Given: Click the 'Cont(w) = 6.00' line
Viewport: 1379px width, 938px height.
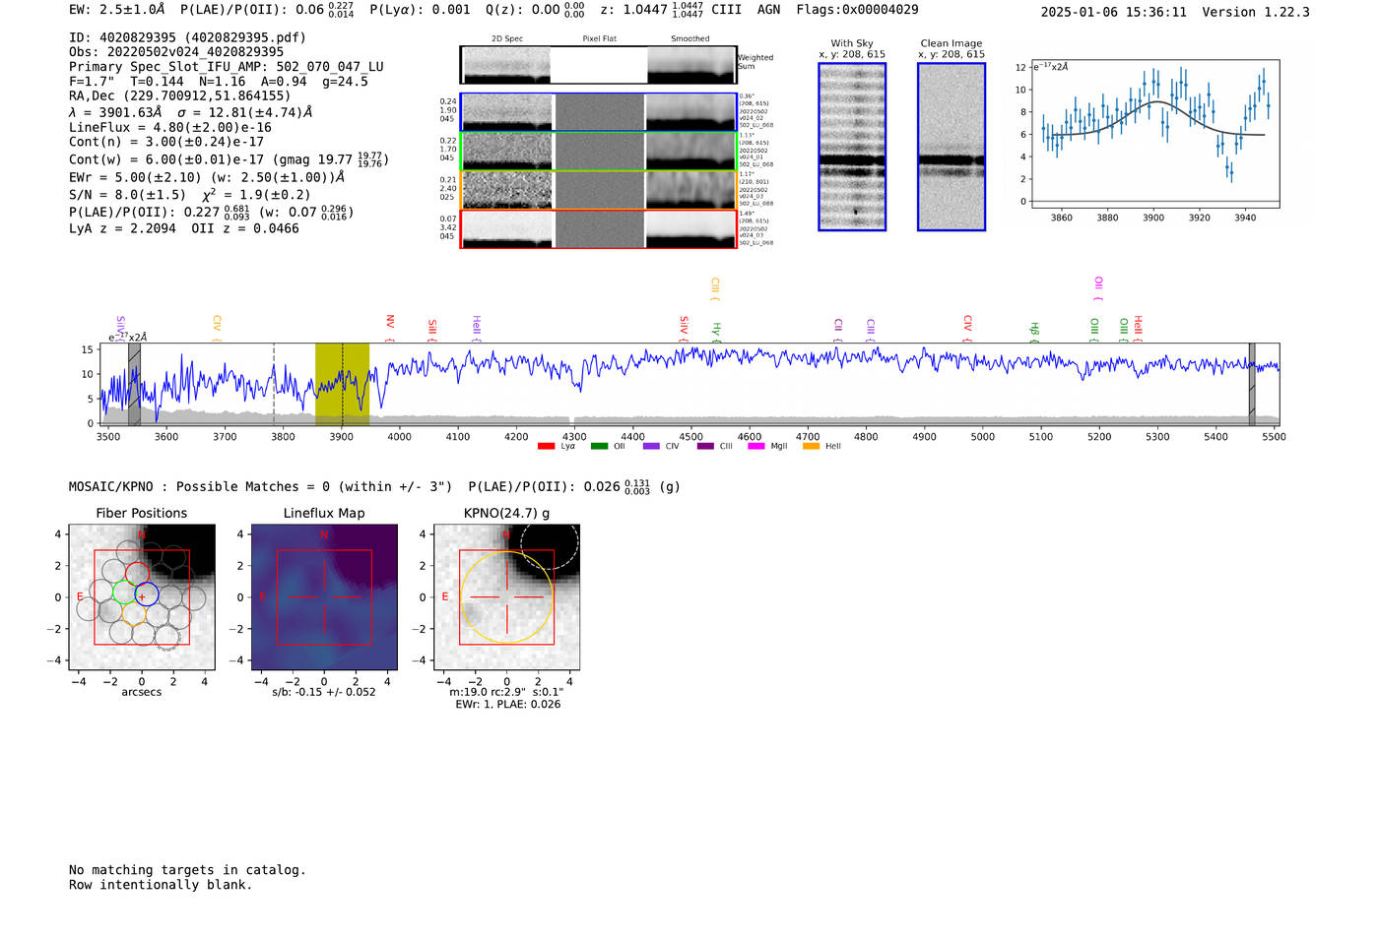Looking at the screenshot, I should tap(229, 158).
